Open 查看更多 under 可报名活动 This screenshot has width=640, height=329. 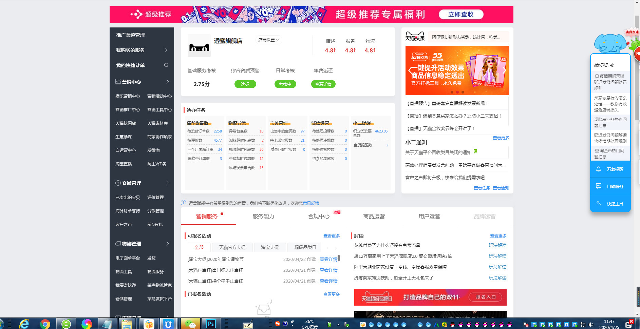coord(332,236)
